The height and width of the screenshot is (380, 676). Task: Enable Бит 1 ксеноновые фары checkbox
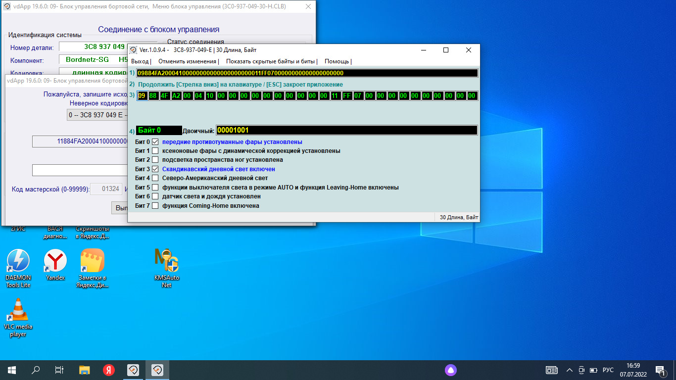(x=155, y=151)
